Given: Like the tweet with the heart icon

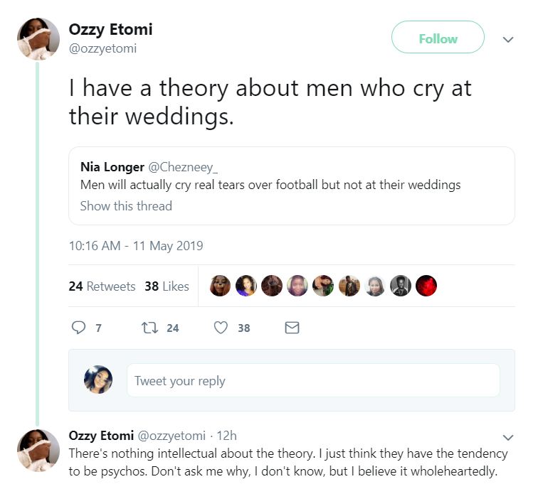Looking at the screenshot, I should (221, 328).
